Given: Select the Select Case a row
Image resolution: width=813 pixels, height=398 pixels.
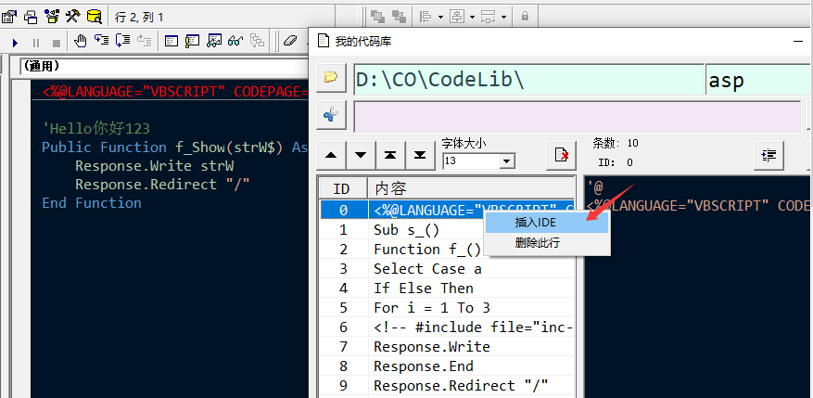Looking at the screenshot, I should (x=446, y=269).
